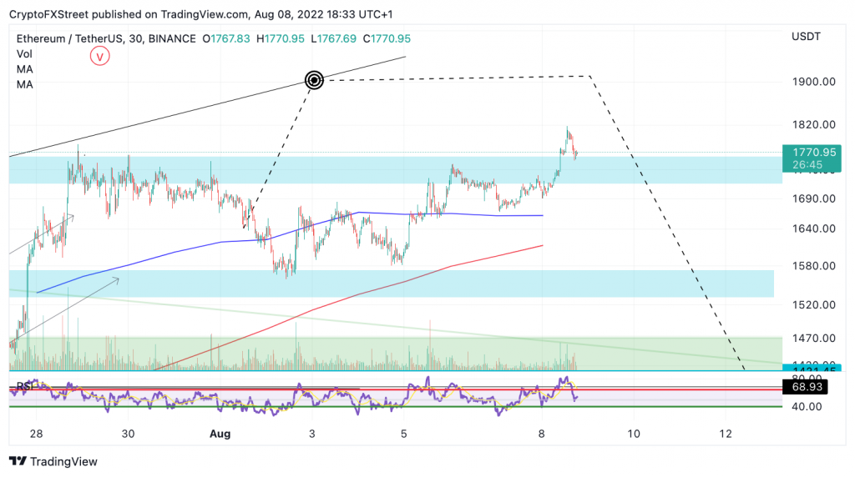Click the black target circle marker
This screenshot has height=477, width=855.
tap(314, 81)
